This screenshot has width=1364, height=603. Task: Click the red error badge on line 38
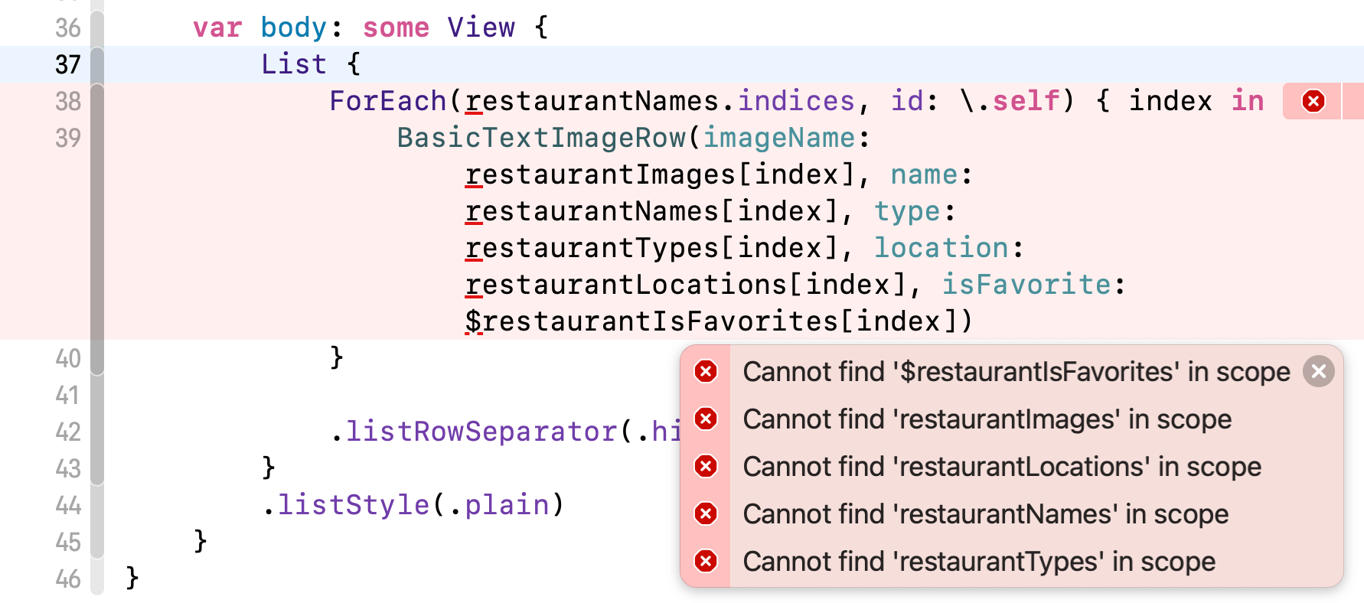point(1313,101)
